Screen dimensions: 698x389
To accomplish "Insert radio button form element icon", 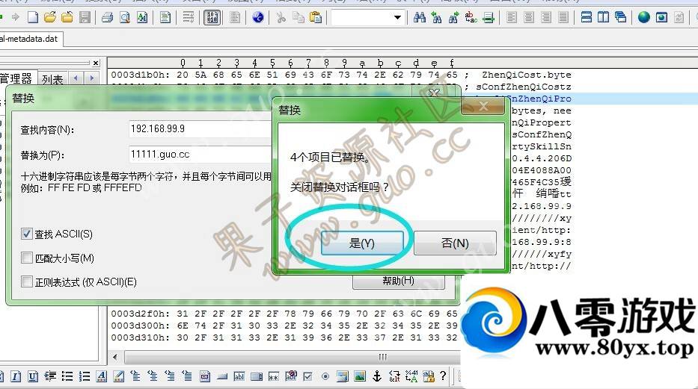I will point(325,376).
